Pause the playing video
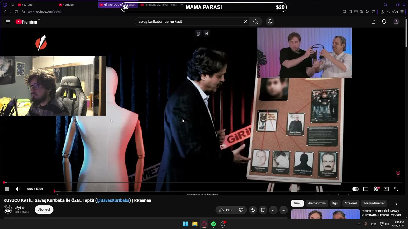Screen dimensions: 408x229 7,189
